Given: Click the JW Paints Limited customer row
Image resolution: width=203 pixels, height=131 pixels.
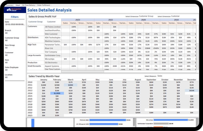Looking at the screenshot, I should (x=53, y=27).
